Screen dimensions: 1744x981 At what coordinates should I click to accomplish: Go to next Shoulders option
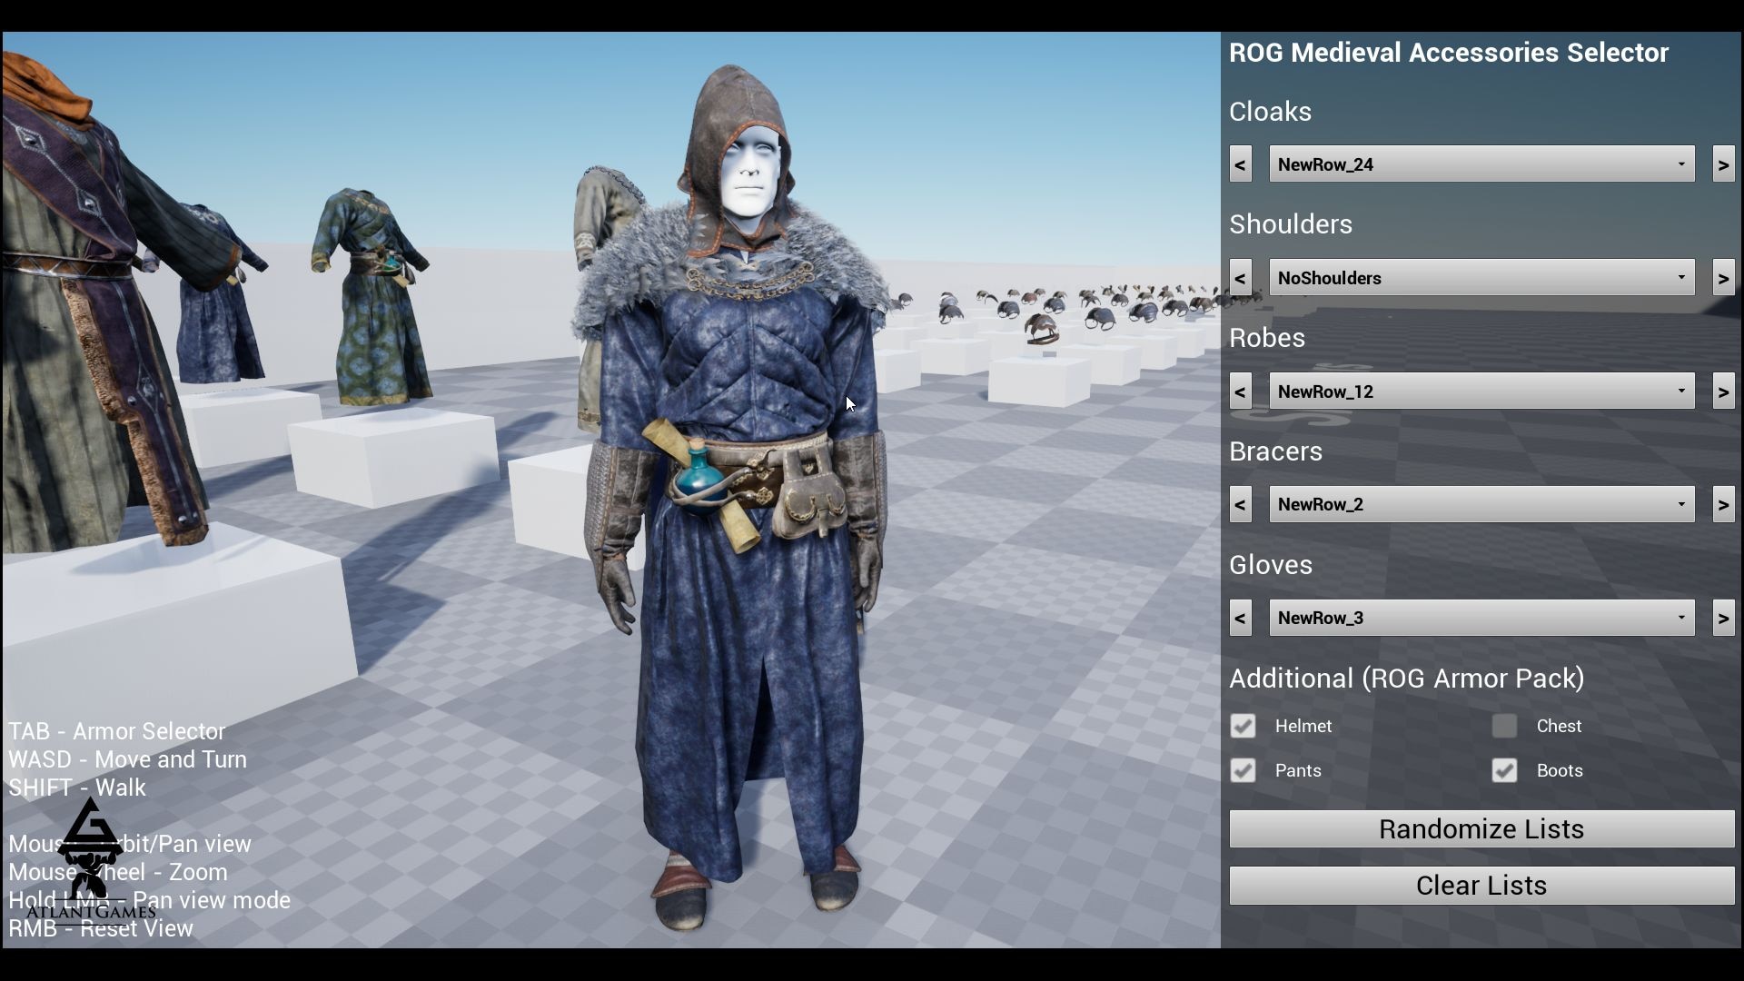pyautogui.click(x=1723, y=278)
